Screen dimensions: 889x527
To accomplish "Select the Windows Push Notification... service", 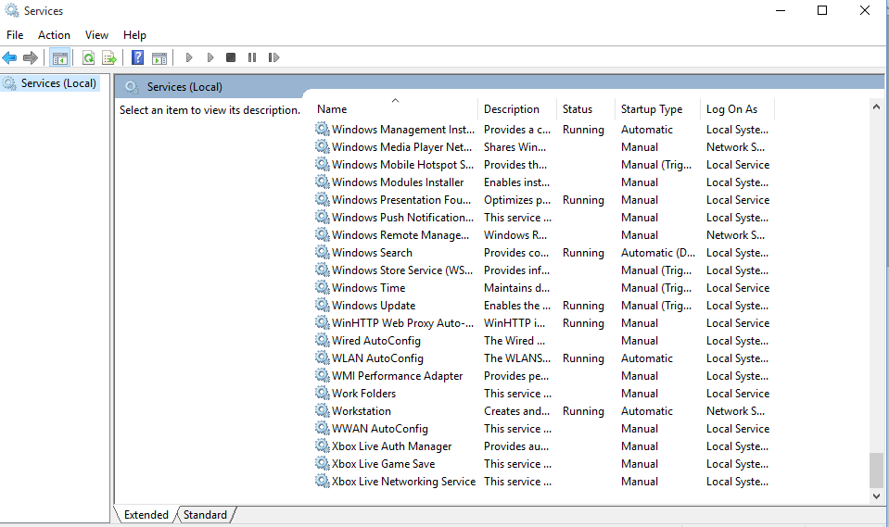I will point(402,217).
